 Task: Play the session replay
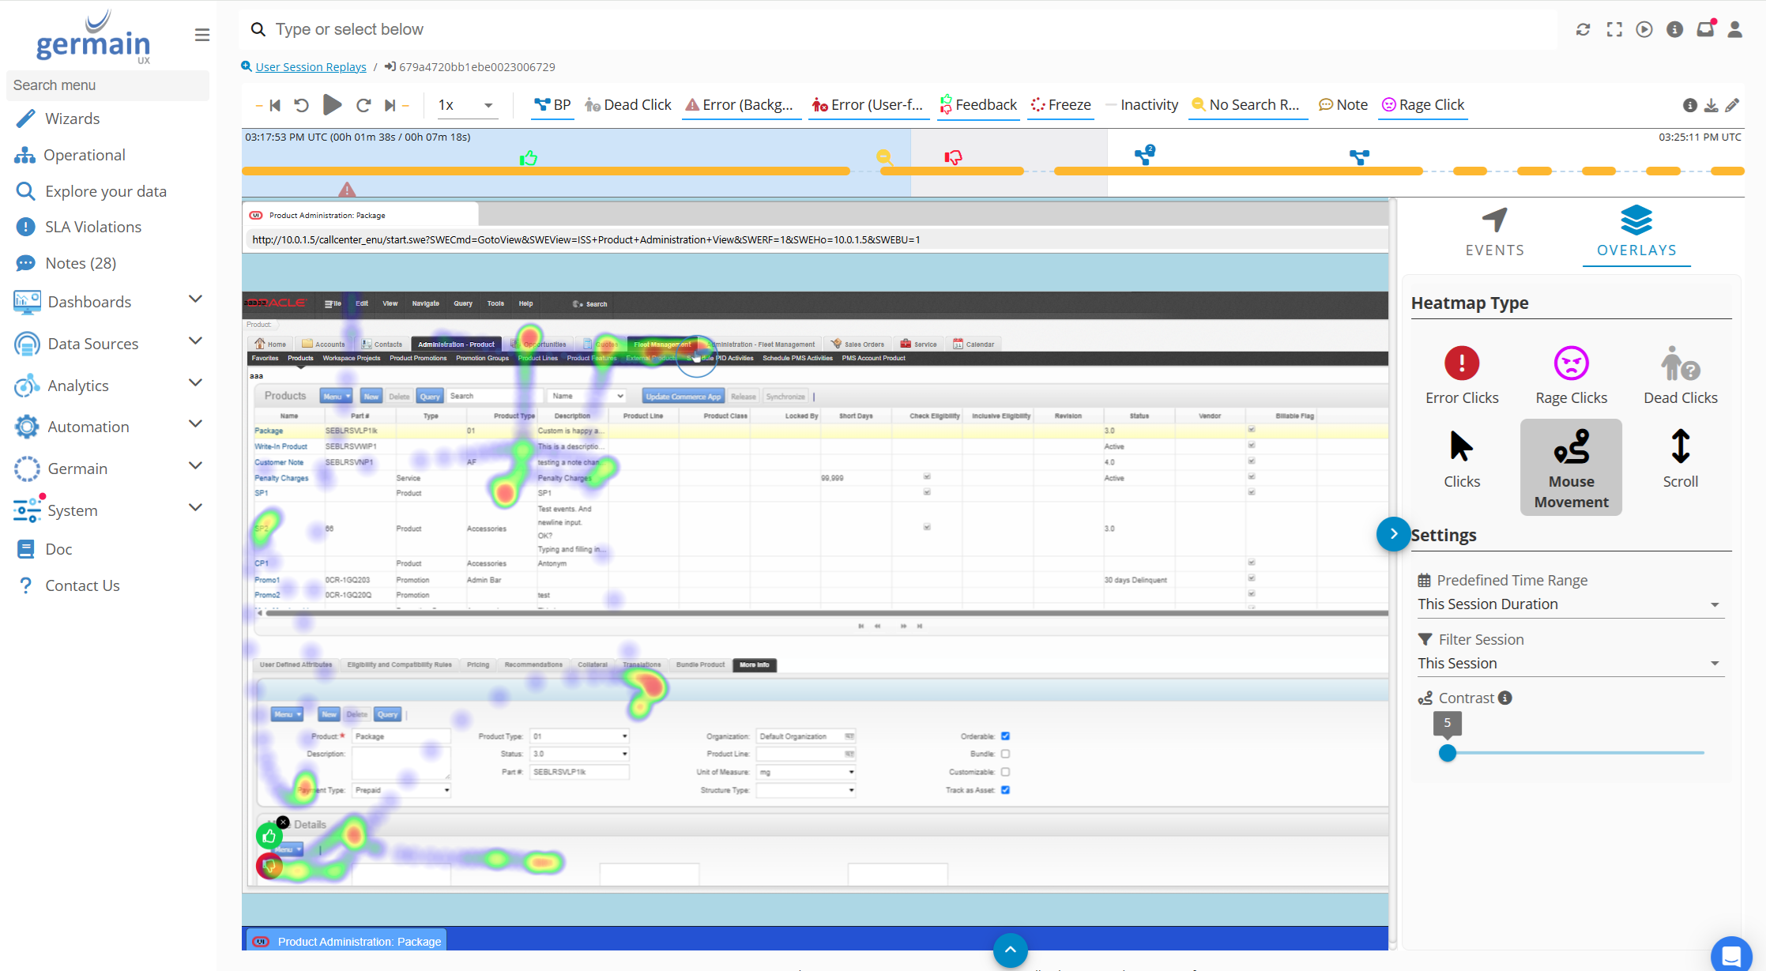[332, 104]
